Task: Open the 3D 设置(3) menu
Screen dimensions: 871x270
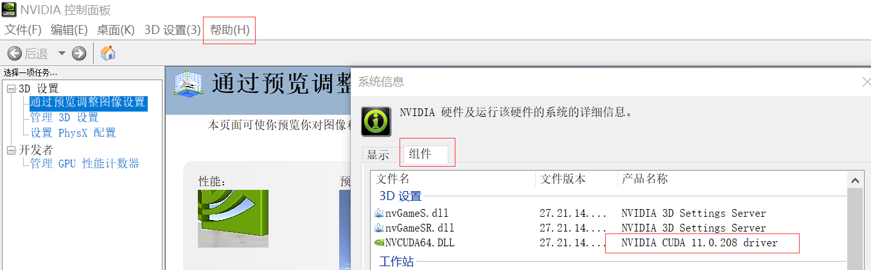Action: click(173, 30)
